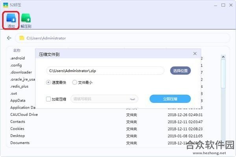This screenshot has width=236, height=157.
Task: Click the C:\Users\Administrator address bar
Action: pyautogui.click(x=123, y=38)
